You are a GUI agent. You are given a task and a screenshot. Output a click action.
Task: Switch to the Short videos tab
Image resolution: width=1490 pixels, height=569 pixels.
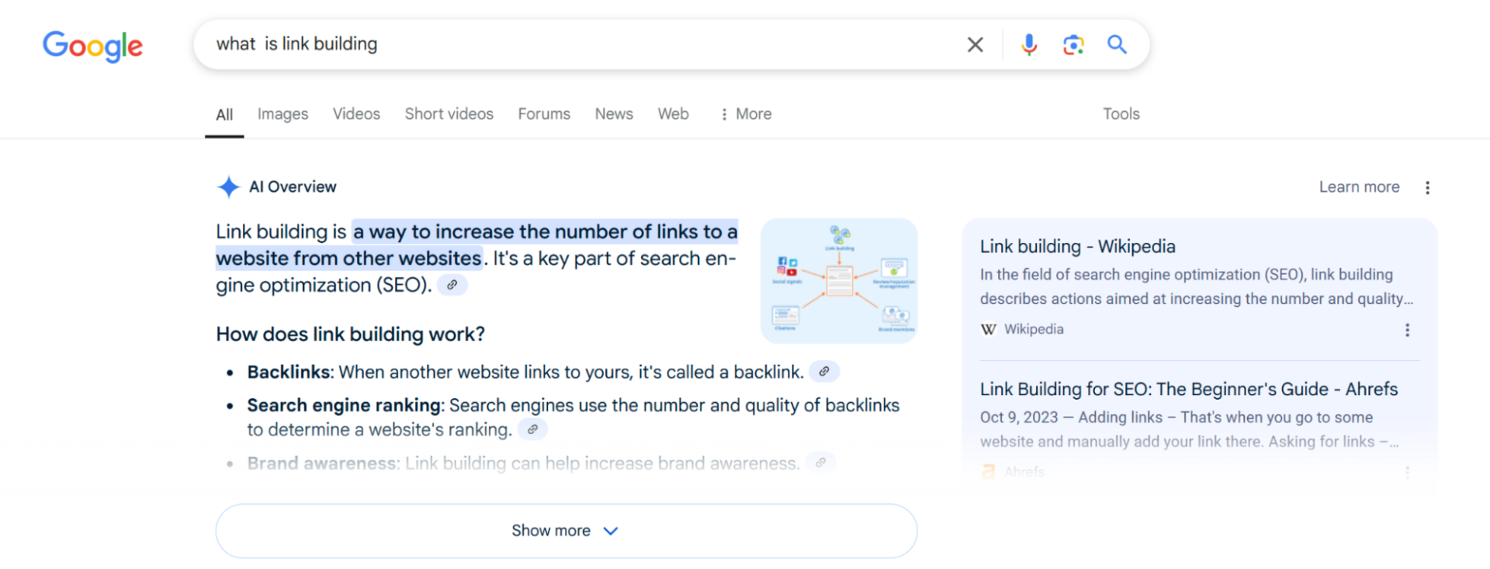pos(449,114)
